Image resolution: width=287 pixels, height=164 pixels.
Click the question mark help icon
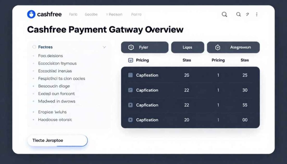247,14
